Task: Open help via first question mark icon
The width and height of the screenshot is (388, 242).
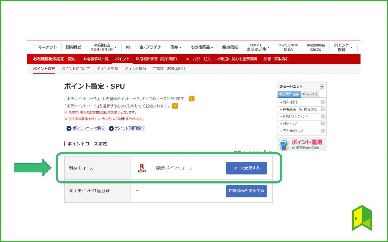Action: tap(192, 99)
